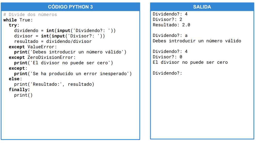258x143 pixels.
Task: Click the 'Dividendo?: a' output line
Action: coord(170,36)
